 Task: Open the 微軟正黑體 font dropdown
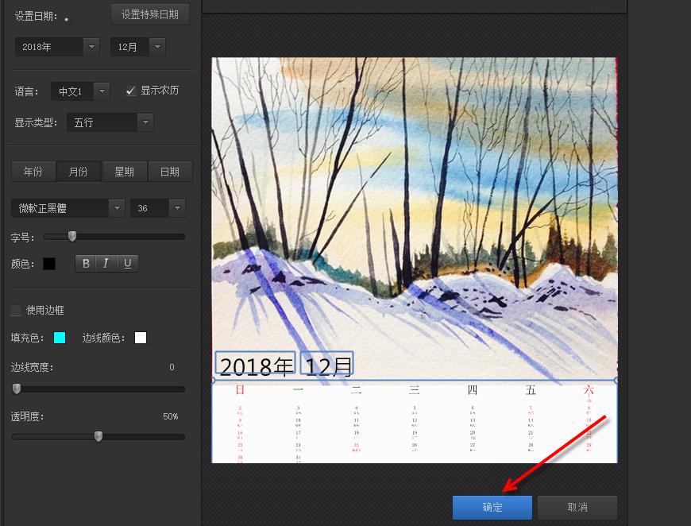pyautogui.click(x=68, y=208)
